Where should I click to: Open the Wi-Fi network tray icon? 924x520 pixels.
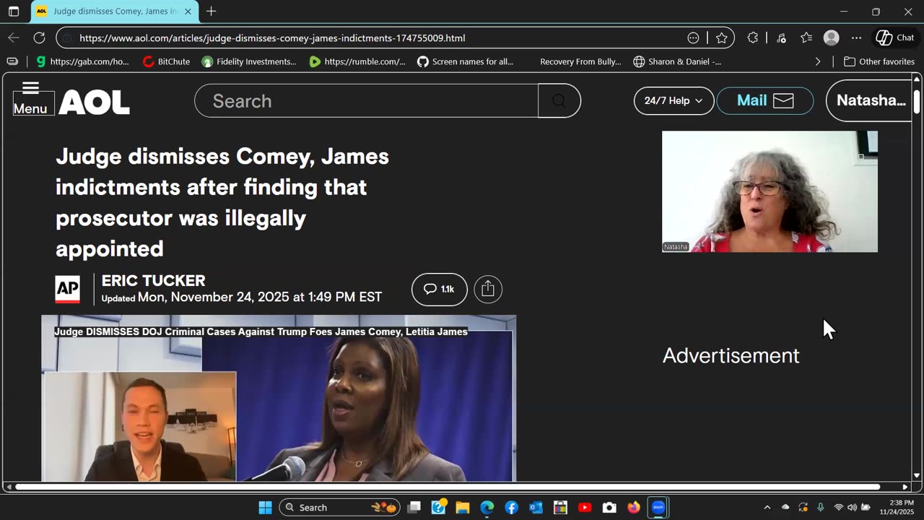point(838,507)
